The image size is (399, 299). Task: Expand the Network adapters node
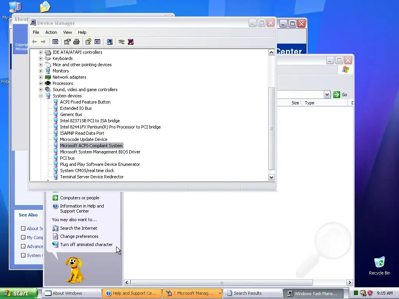pyautogui.click(x=41, y=77)
